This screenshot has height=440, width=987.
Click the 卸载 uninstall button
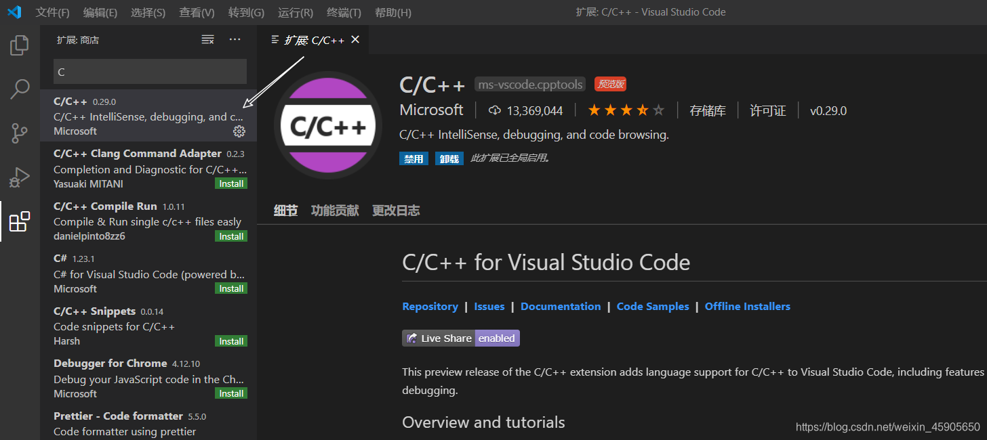(x=449, y=158)
